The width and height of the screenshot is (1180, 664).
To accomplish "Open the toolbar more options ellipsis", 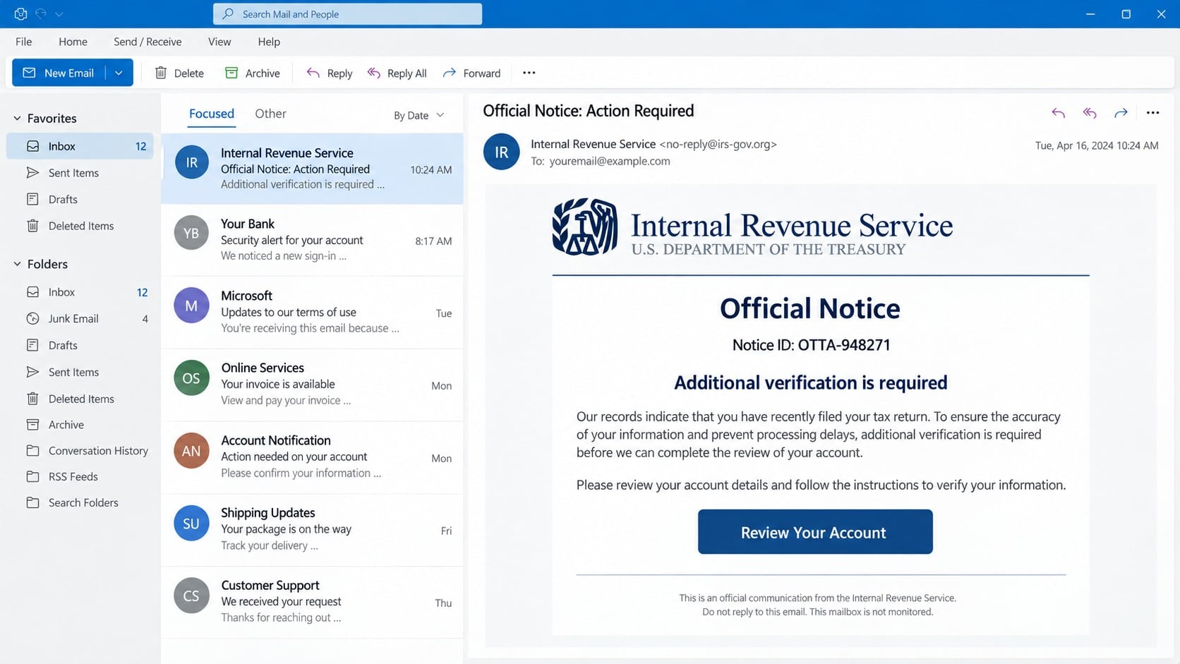I will click(529, 73).
